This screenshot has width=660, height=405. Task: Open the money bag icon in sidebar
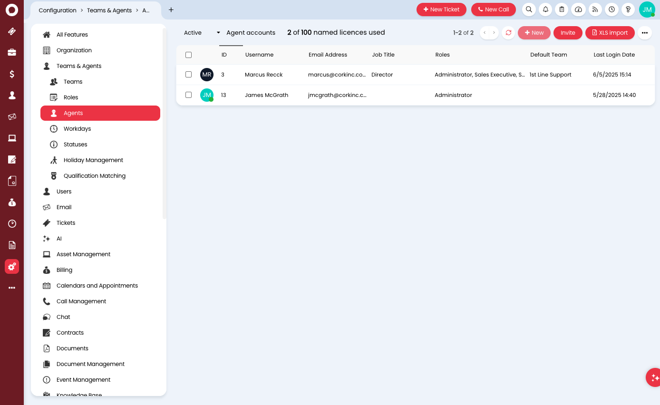[x=12, y=202]
